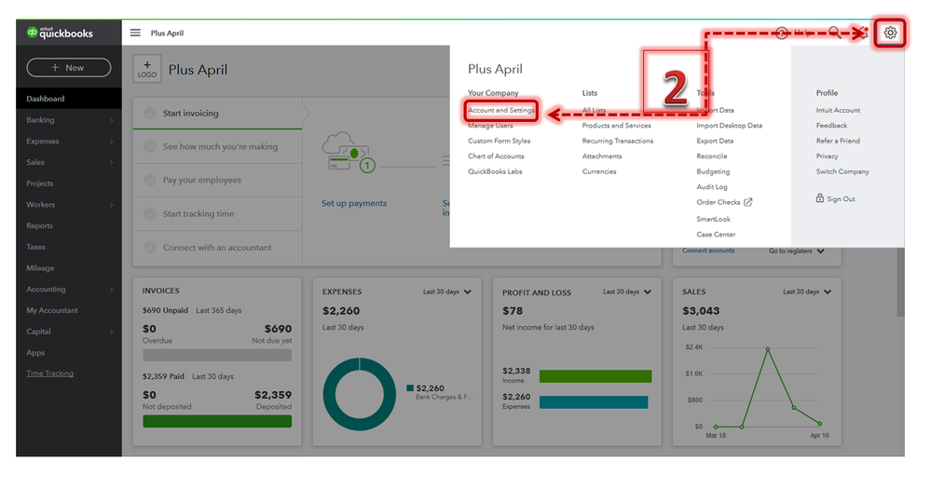Open QuickBooks Labs
Screen dimensions: 931x501
(495, 171)
